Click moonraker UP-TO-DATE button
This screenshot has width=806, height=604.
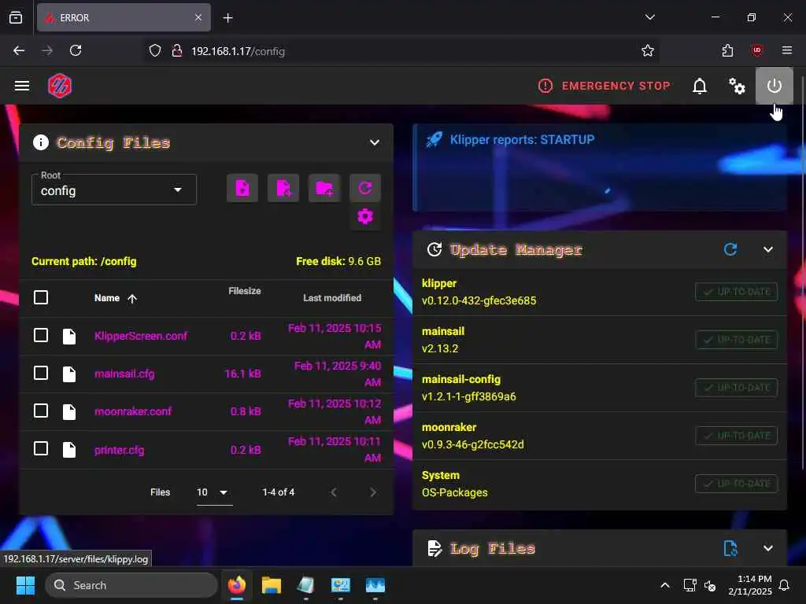736,436
